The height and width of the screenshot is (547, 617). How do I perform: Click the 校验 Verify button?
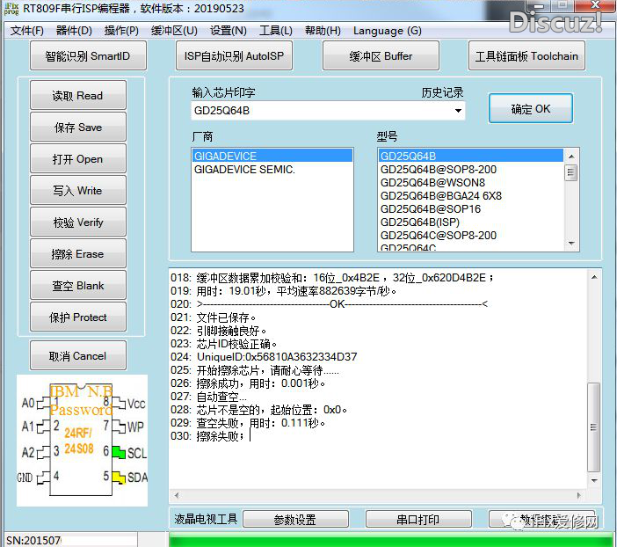click(x=78, y=222)
